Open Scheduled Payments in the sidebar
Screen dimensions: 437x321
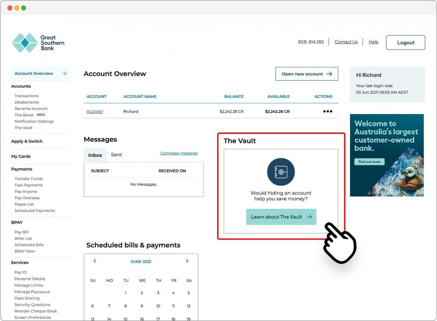pyautogui.click(x=35, y=211)
